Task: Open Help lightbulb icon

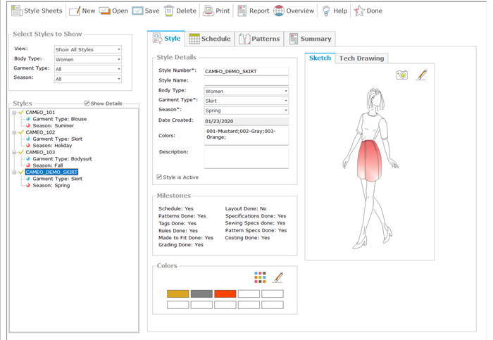Action: click(x=326, y=11)
